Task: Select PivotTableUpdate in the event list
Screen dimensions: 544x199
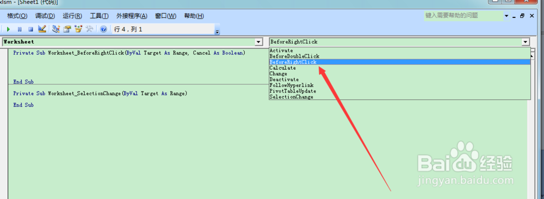Action: coord(400,91)
